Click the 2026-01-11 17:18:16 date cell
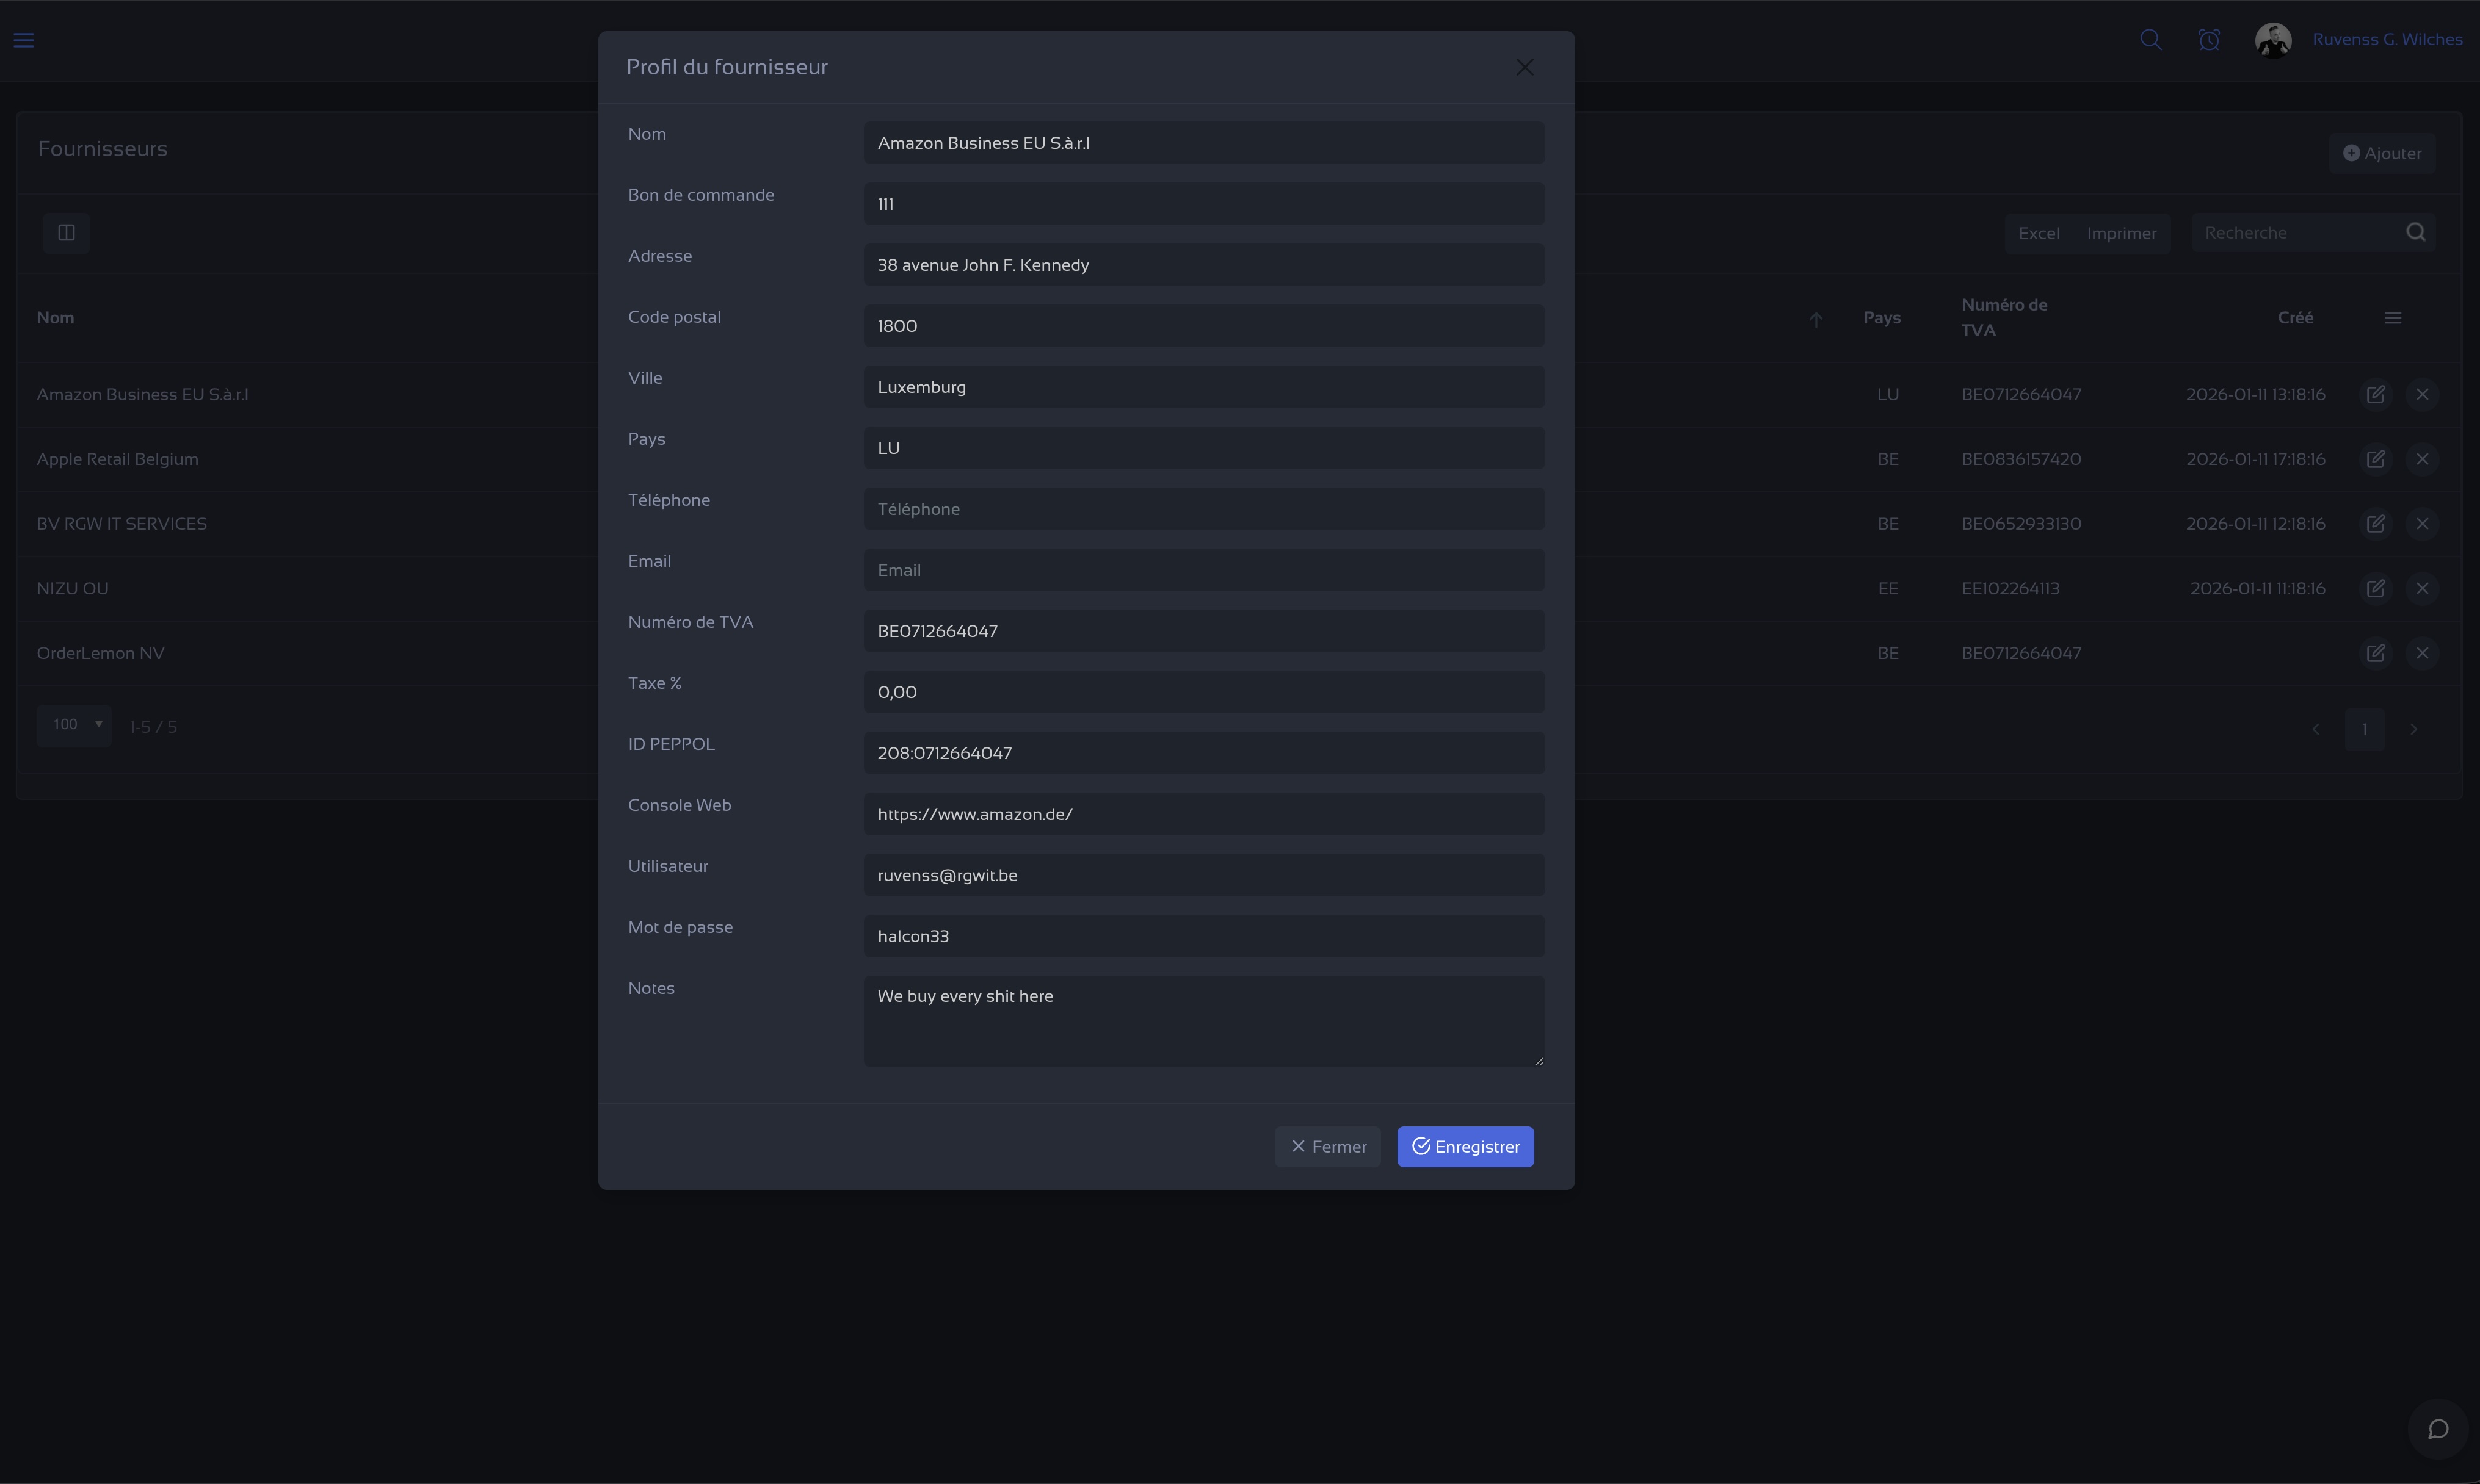 (x=2255, y=459)
